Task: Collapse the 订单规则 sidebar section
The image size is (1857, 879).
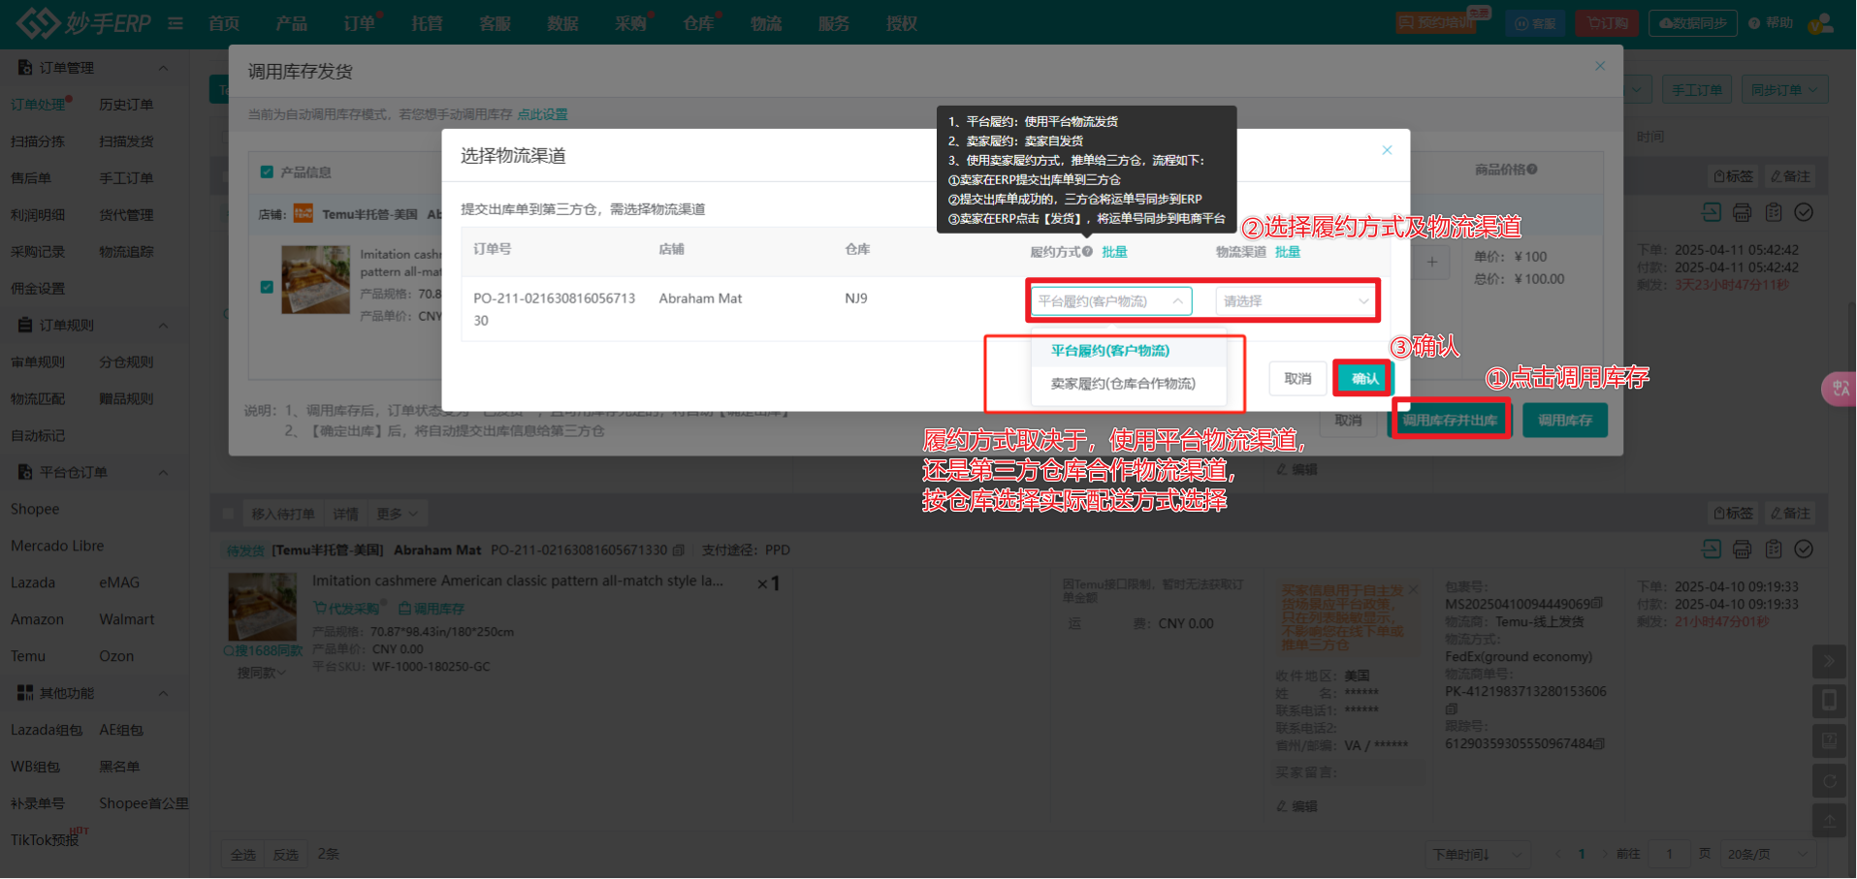Action: [163, 326]
